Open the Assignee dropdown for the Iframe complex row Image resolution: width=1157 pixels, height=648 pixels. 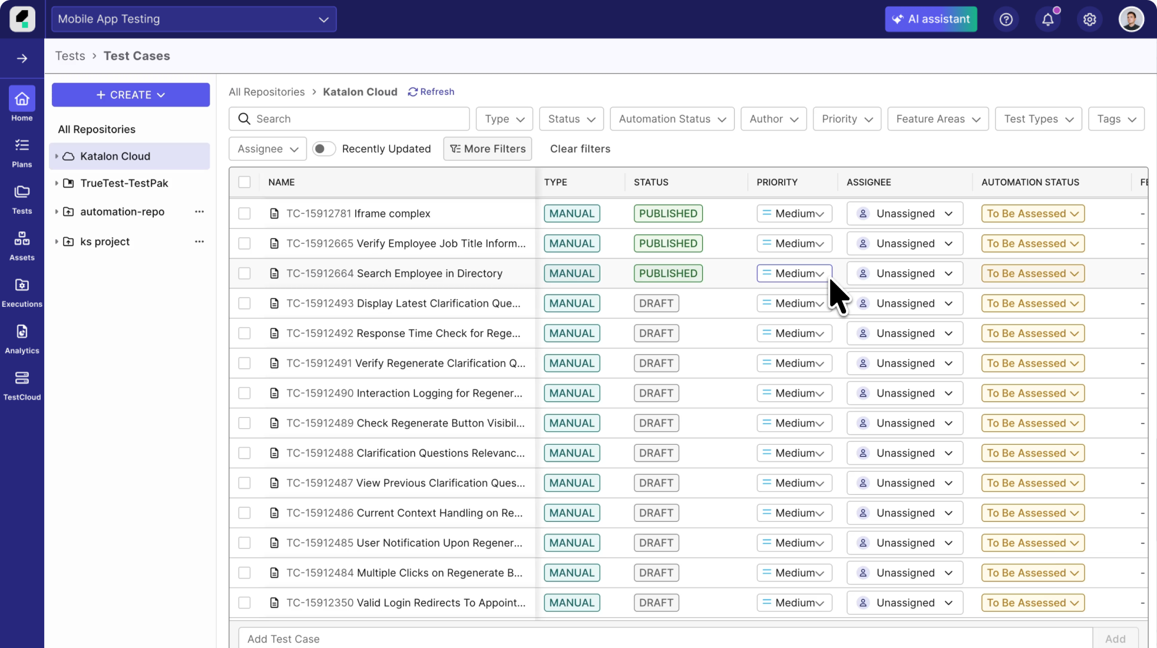point(904,213)
